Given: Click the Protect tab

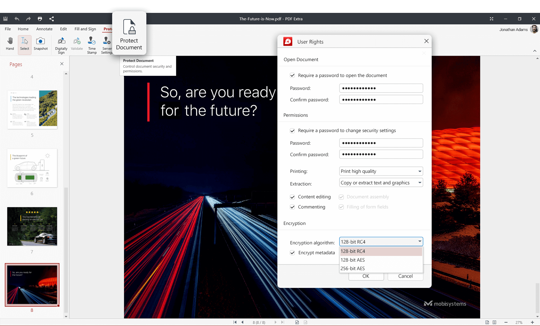Looking at the screenshot, I should click(x=108, y=29).
